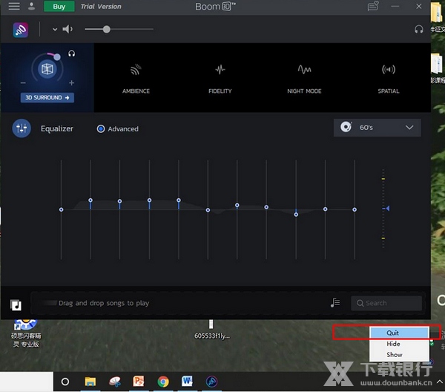
Task: Click the 3D SURROUND arrow button
Action: tap(47, 97)
